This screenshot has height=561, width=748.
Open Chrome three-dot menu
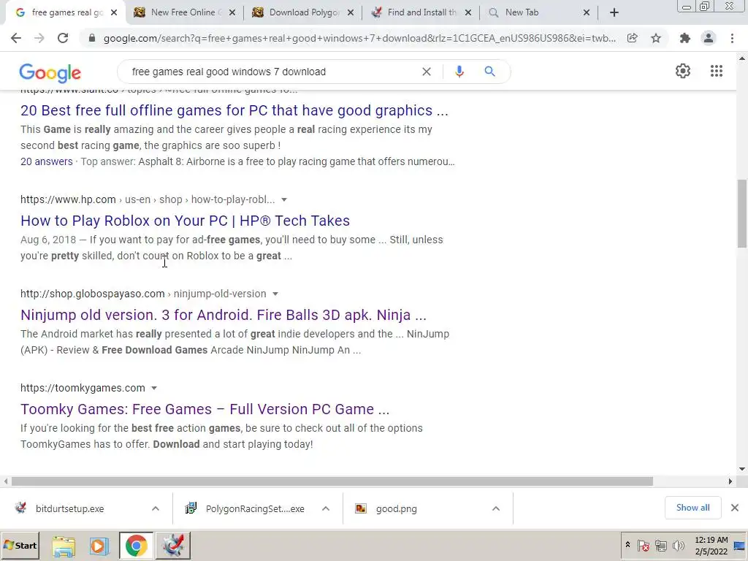point(732,38)
